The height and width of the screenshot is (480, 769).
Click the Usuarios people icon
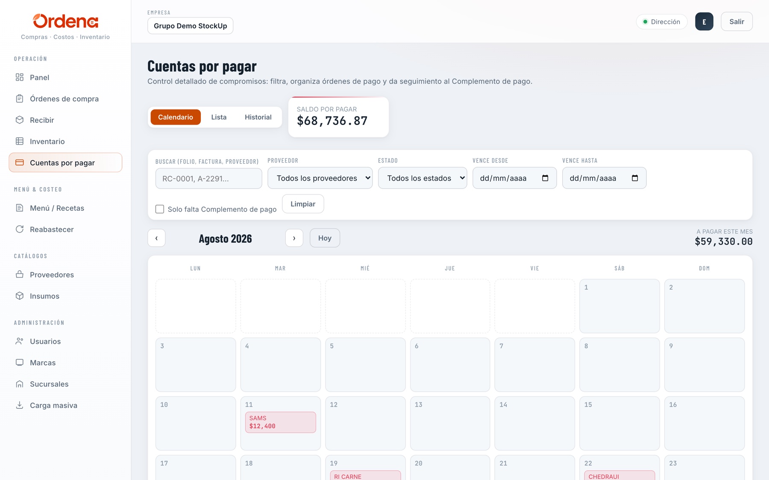(x=20, y=341)
